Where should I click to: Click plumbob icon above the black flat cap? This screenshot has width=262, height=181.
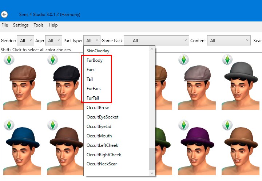tap(53, 60)
